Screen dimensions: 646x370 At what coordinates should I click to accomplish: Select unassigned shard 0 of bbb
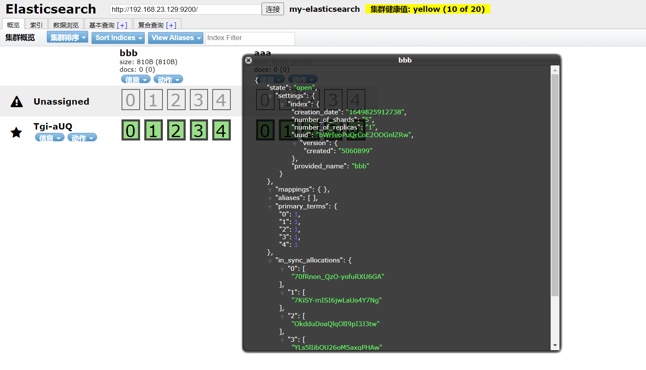tap(130, 100)
